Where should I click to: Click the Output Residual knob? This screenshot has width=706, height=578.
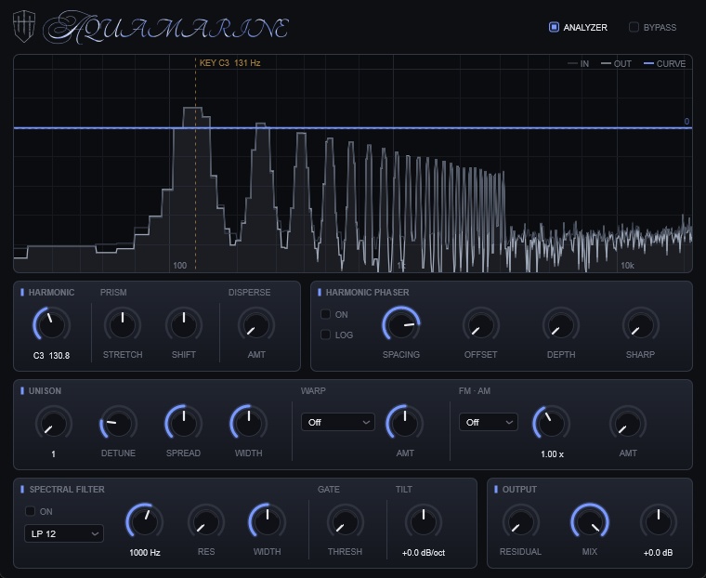click(x=520, y=521)
